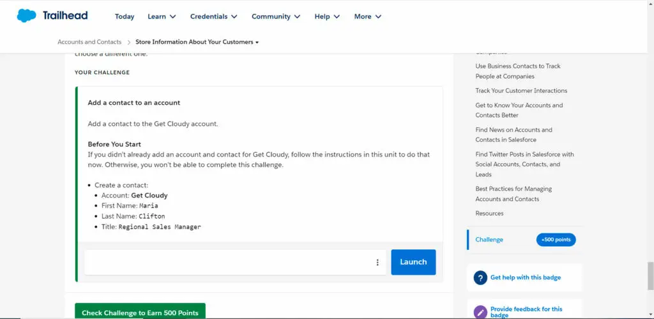The image size is (654, 319).
Task: Click the Account: Get Cloudy bullet
Action: [x=134, y=196]
